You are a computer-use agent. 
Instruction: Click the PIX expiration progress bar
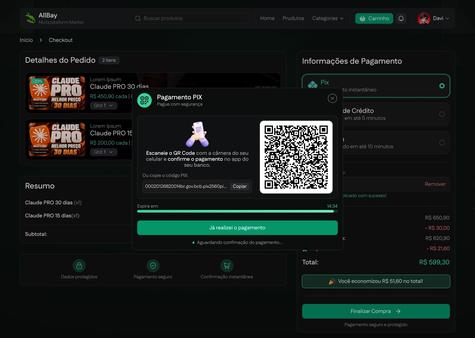point(237,211)
